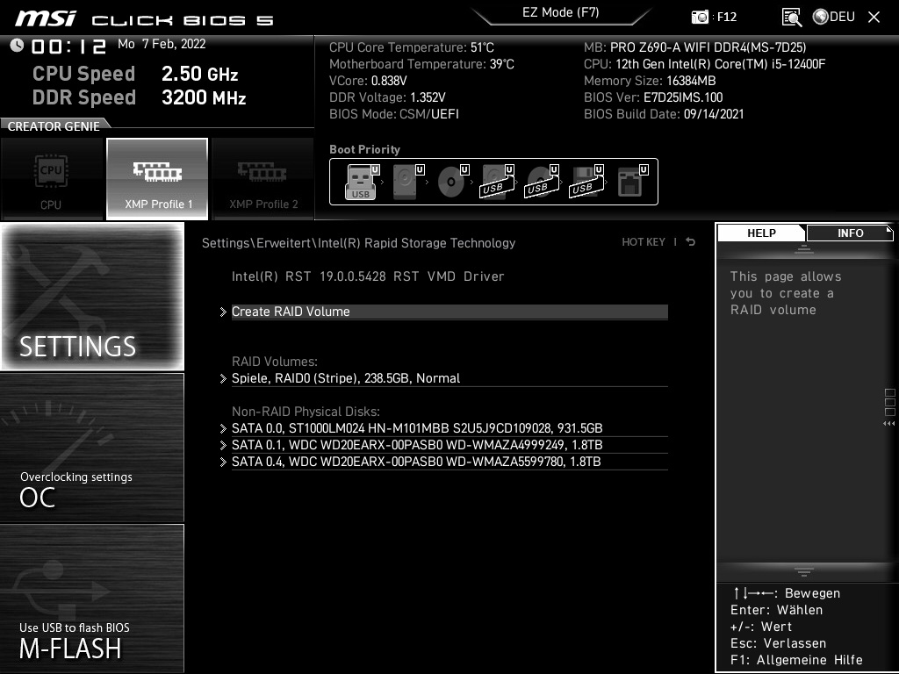The image size is (899, 674).
Task: Select the USB hard disk boot device icon
Action: point(496,182)
